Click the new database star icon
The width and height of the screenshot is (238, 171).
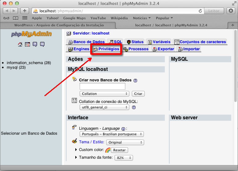pyautogui.click(x=74, y=79)
